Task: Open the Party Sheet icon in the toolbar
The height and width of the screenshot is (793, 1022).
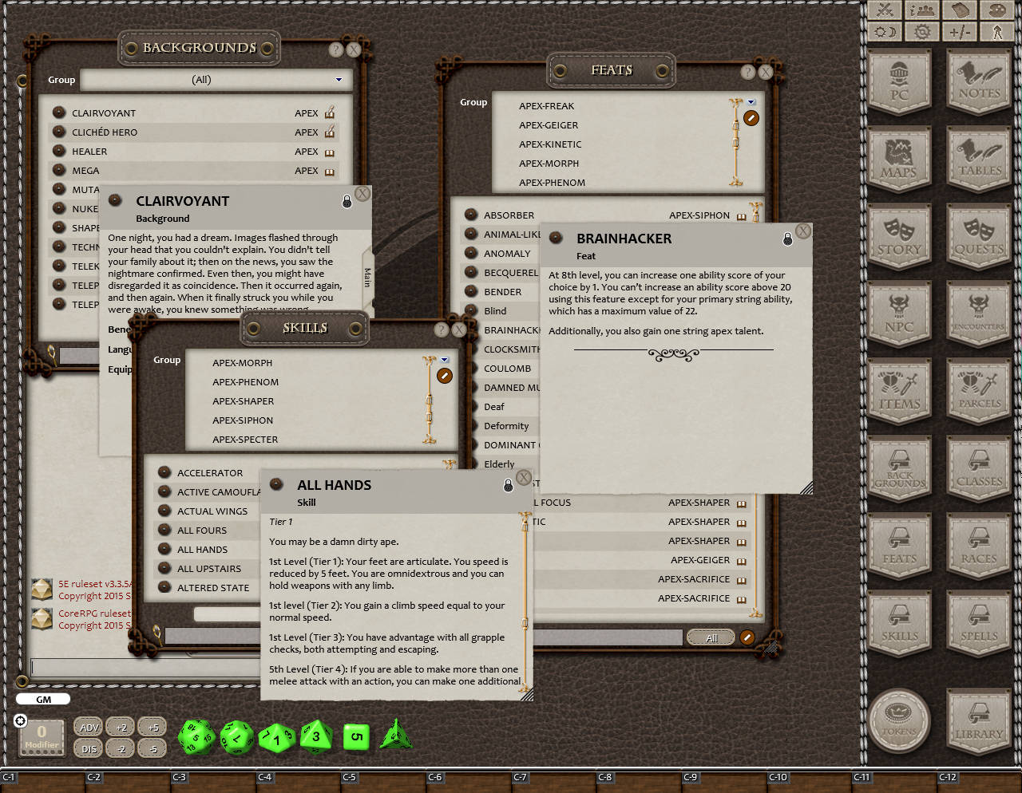Action: coord(924,11)
